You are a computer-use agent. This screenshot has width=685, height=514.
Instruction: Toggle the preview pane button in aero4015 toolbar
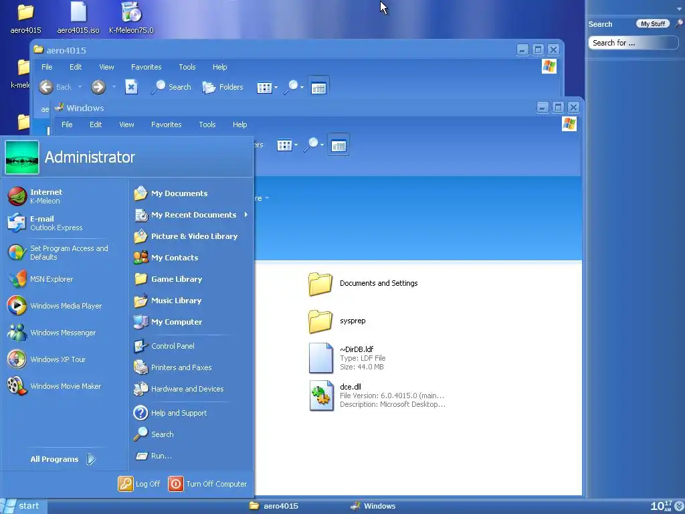(x=318, y=88)
